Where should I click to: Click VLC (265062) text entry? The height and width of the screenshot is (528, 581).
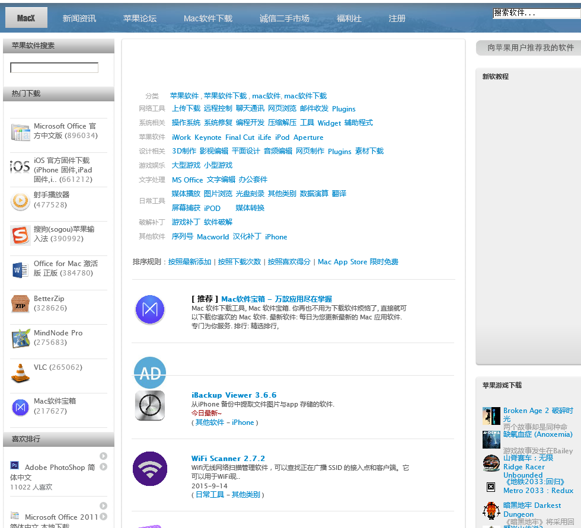(58, 367)
